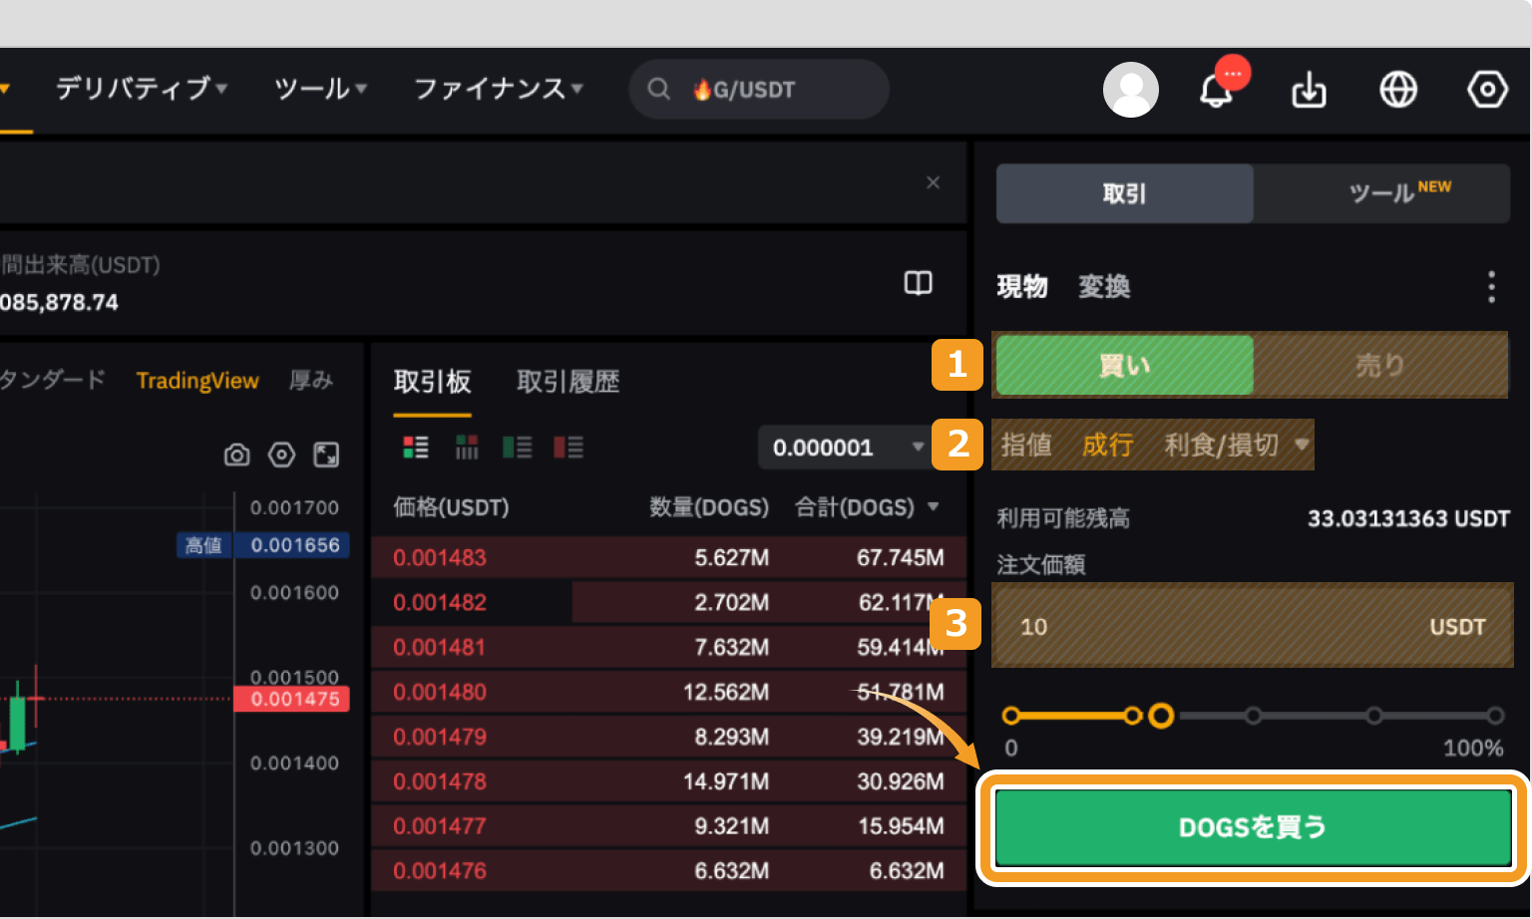
Task: Choose the 指値 limit order type
Action: (1026, 445)
